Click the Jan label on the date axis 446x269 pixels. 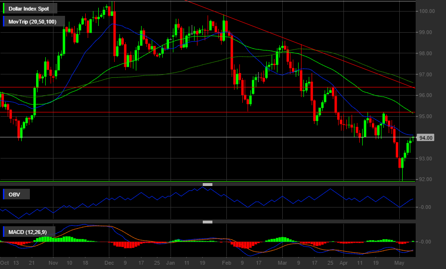171,264
